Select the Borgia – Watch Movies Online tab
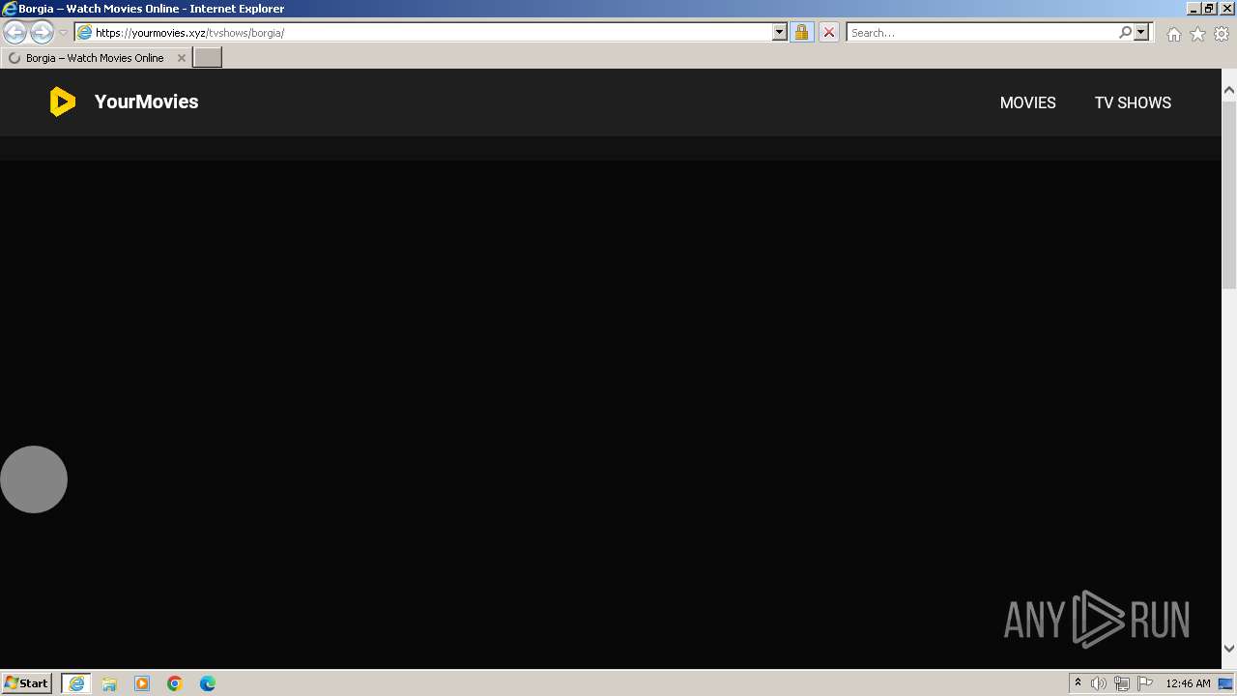This screenshot has width=1237, height=696. [x=95, y=58]
